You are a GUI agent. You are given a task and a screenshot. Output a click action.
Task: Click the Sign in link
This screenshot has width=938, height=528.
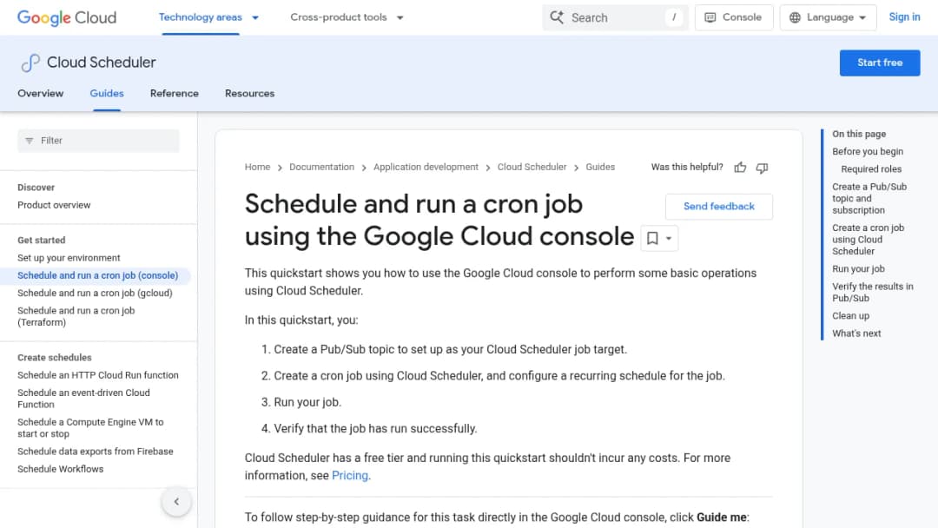pos(904,17)
